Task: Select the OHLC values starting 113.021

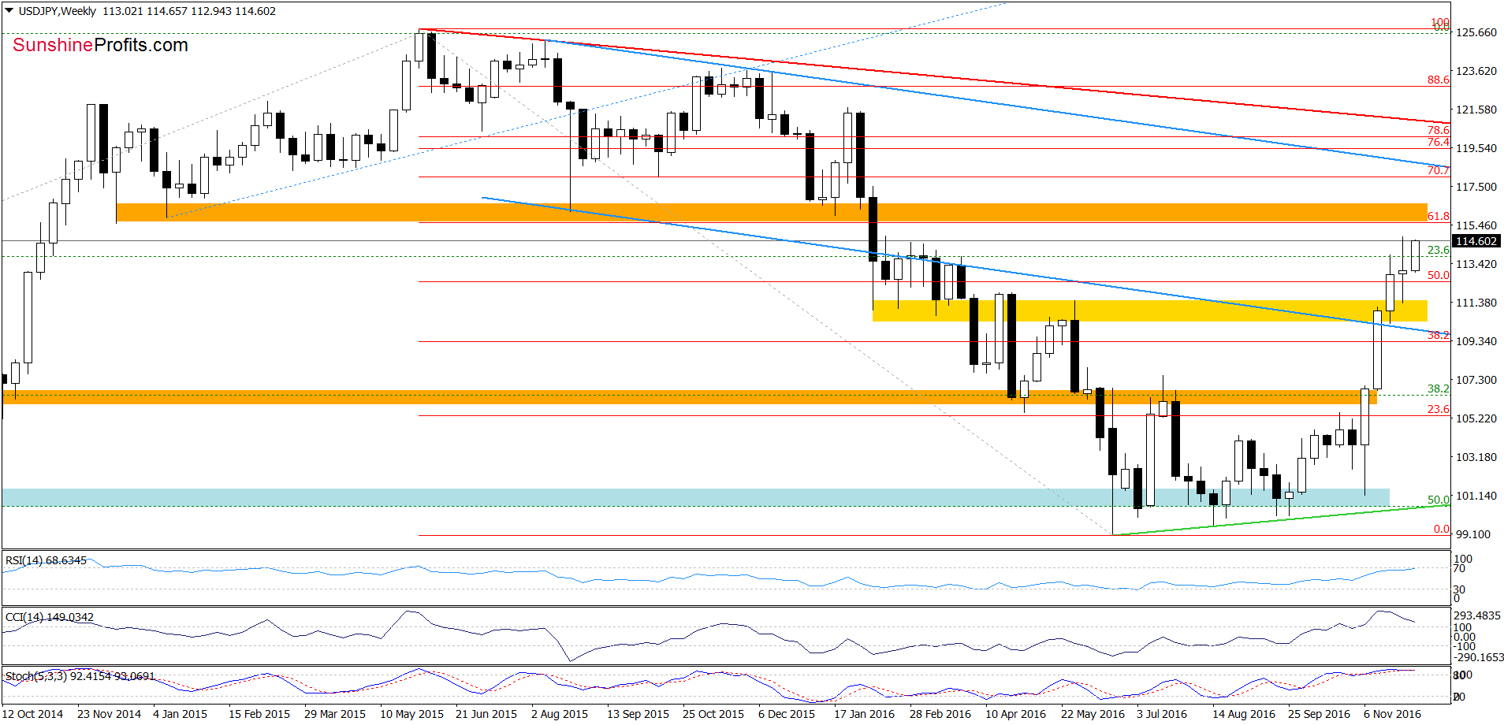Action: click(189, 11)
